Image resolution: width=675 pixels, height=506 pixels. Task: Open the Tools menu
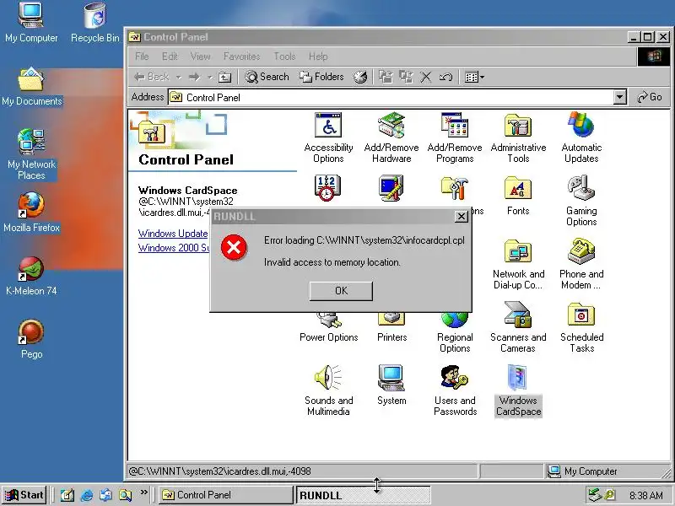pos(284,57)
